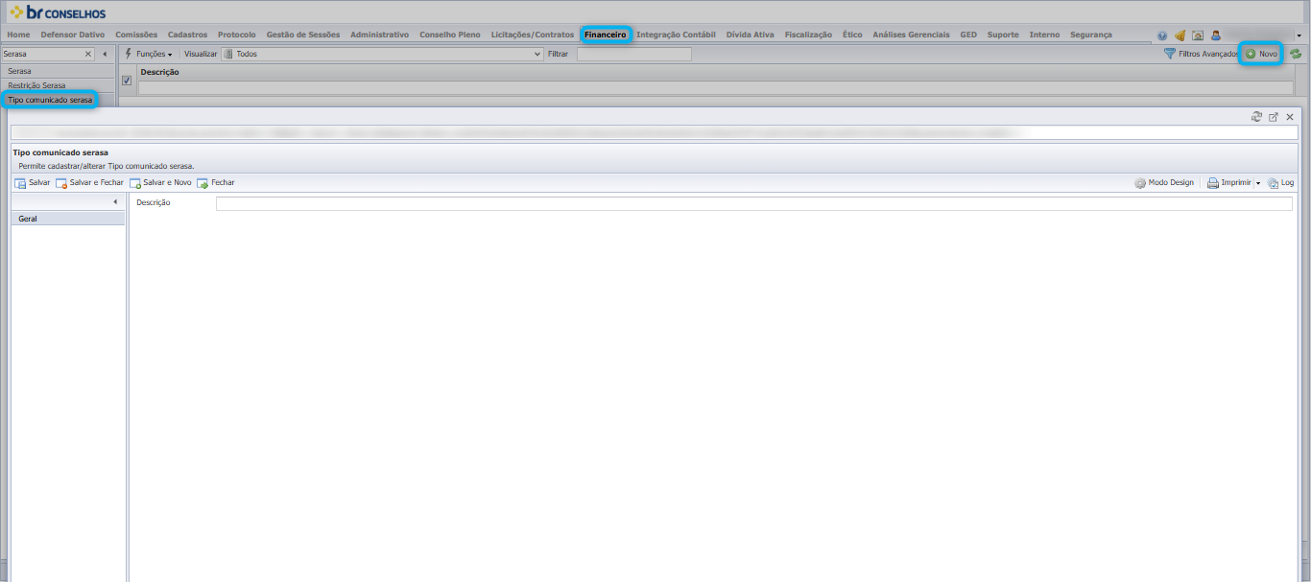Open the notification bell icon
Image resolution: width=1311 pixels, height=582 pixels.
(1180, 35)
